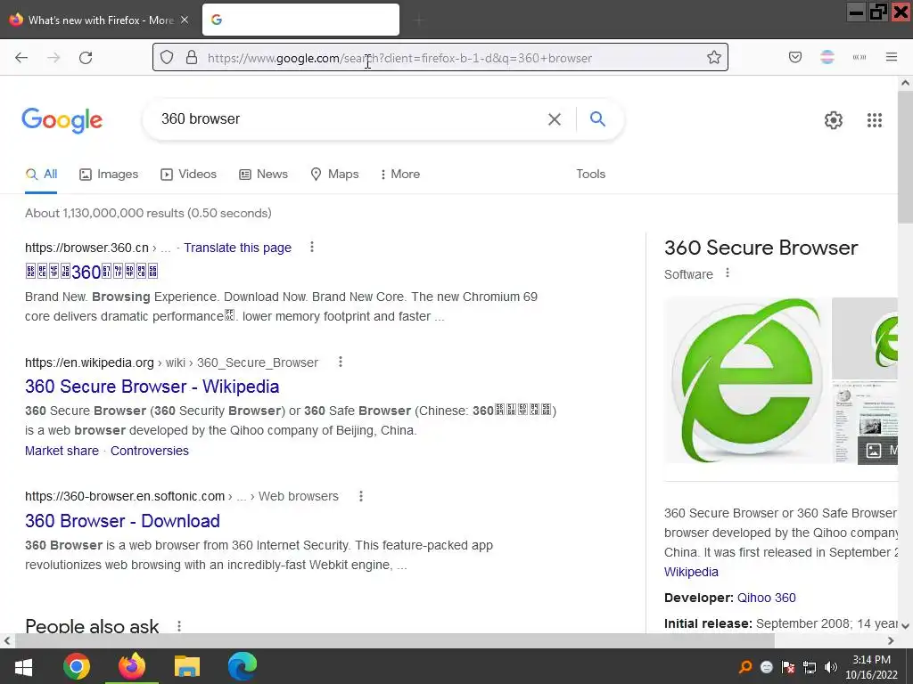913x684 pixels.
Task: Open the Google apps grid
Action: pyautogui.click(x=875, y=120)
